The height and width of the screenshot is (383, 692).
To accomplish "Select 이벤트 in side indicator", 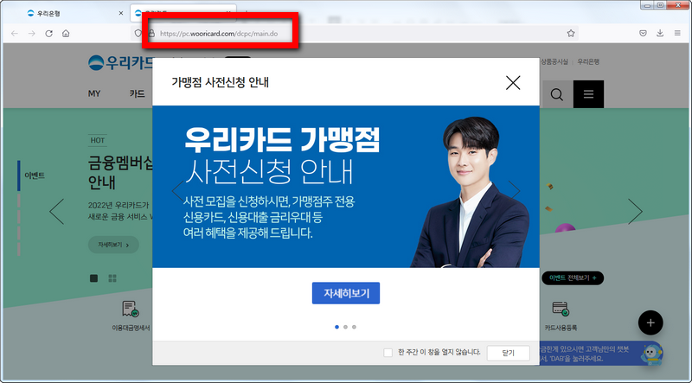I will click(x=35, y=176).
